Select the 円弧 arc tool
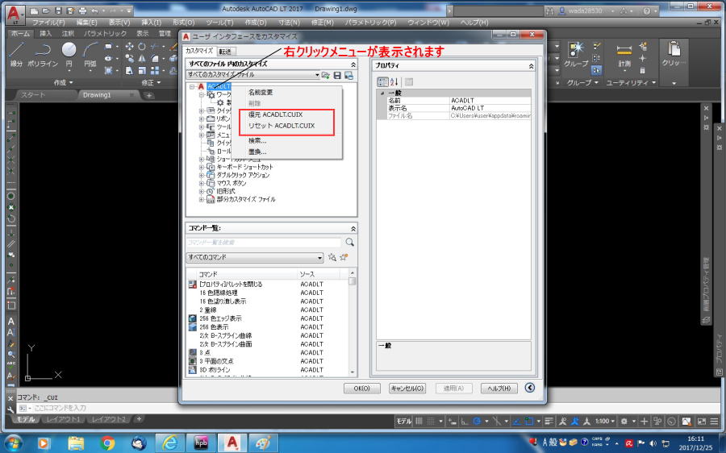Screen dimensions: 726x453 point(90,53)
